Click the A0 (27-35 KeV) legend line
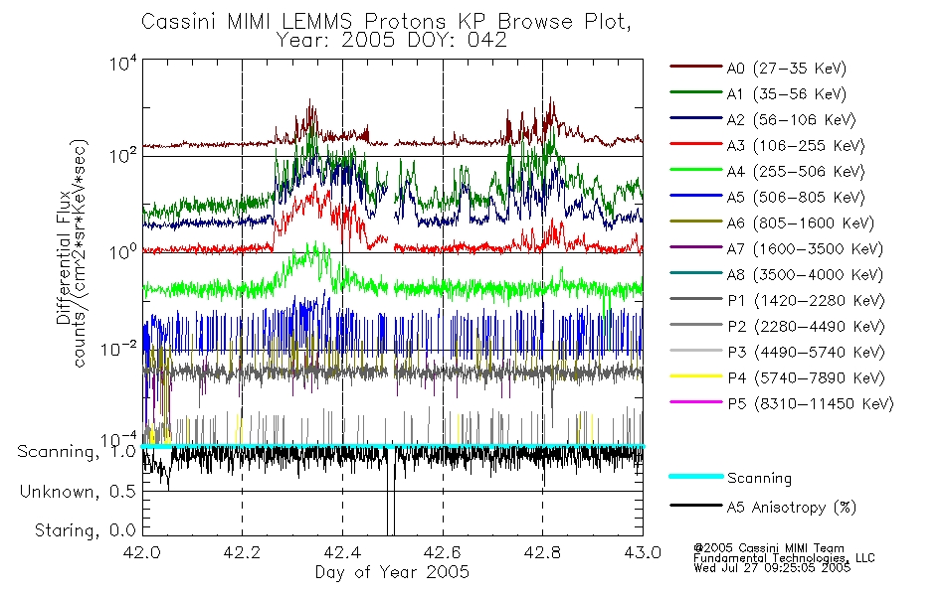Screen dimensions: 945x596 point(696,67)
